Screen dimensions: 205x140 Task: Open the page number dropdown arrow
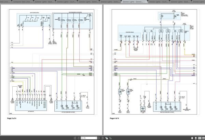pos(96,138)
